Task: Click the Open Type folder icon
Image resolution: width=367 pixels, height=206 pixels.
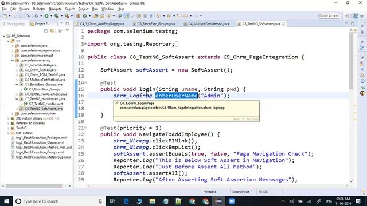Action: tap(96, 16)
